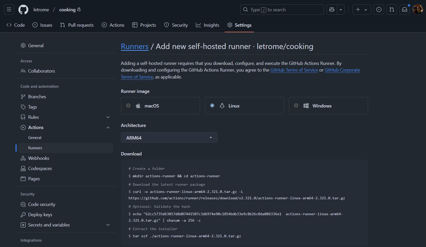The height and width of the screenshot is (247, 426).
Task: Open Deploy keys in the Security section
Action: pos(40,214)
